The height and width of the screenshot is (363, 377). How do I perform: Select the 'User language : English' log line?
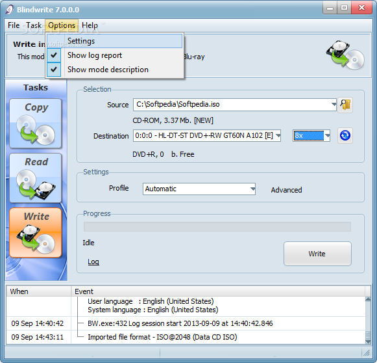click(x=151, y=301)
